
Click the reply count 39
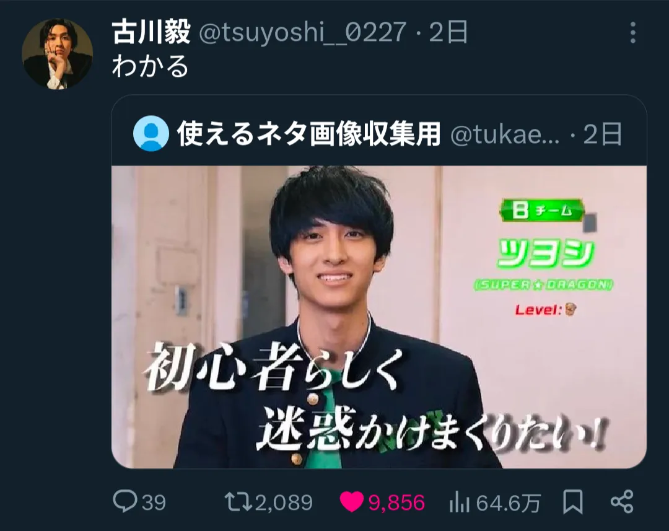[154, 503]
